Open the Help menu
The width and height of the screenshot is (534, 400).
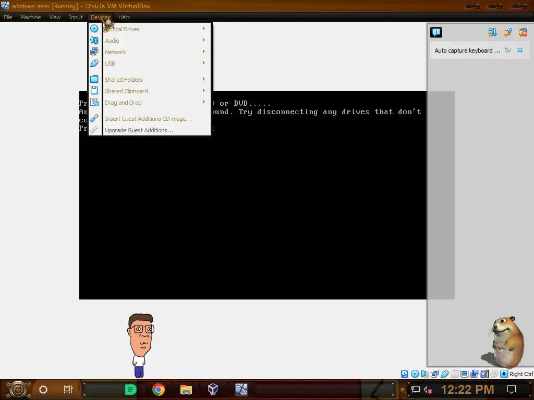[124, 17]
